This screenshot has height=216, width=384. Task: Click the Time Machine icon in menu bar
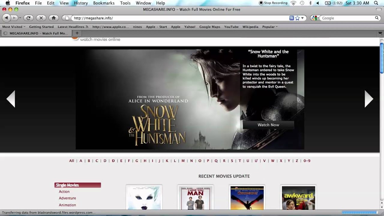click(x=302, y=3)
